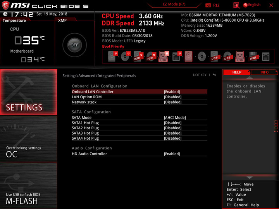This screenshot has height=209, width=279.
Task: Click the HOT KEY label
Action: pos(200,75)
